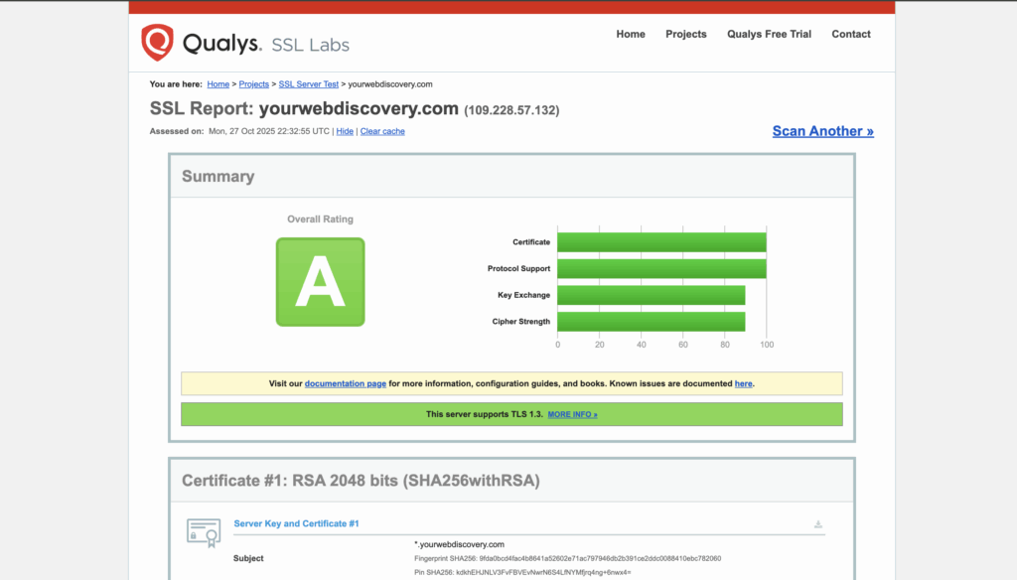Open Home in the top navigation
Screen dimensions: 1017x580
click(631, 34)
